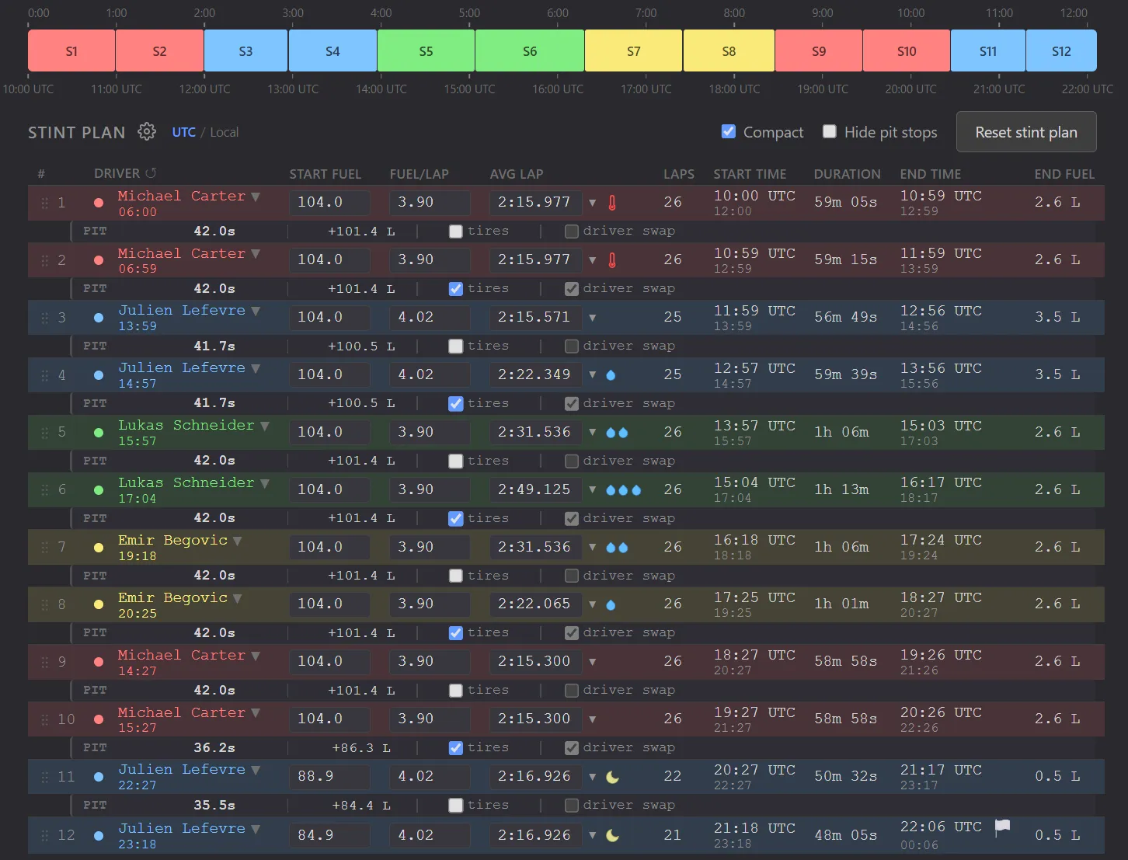Screen dimensions: 1128x860
Task: Edit avg lap 2:49.125 field
Action: coord(536,490)
